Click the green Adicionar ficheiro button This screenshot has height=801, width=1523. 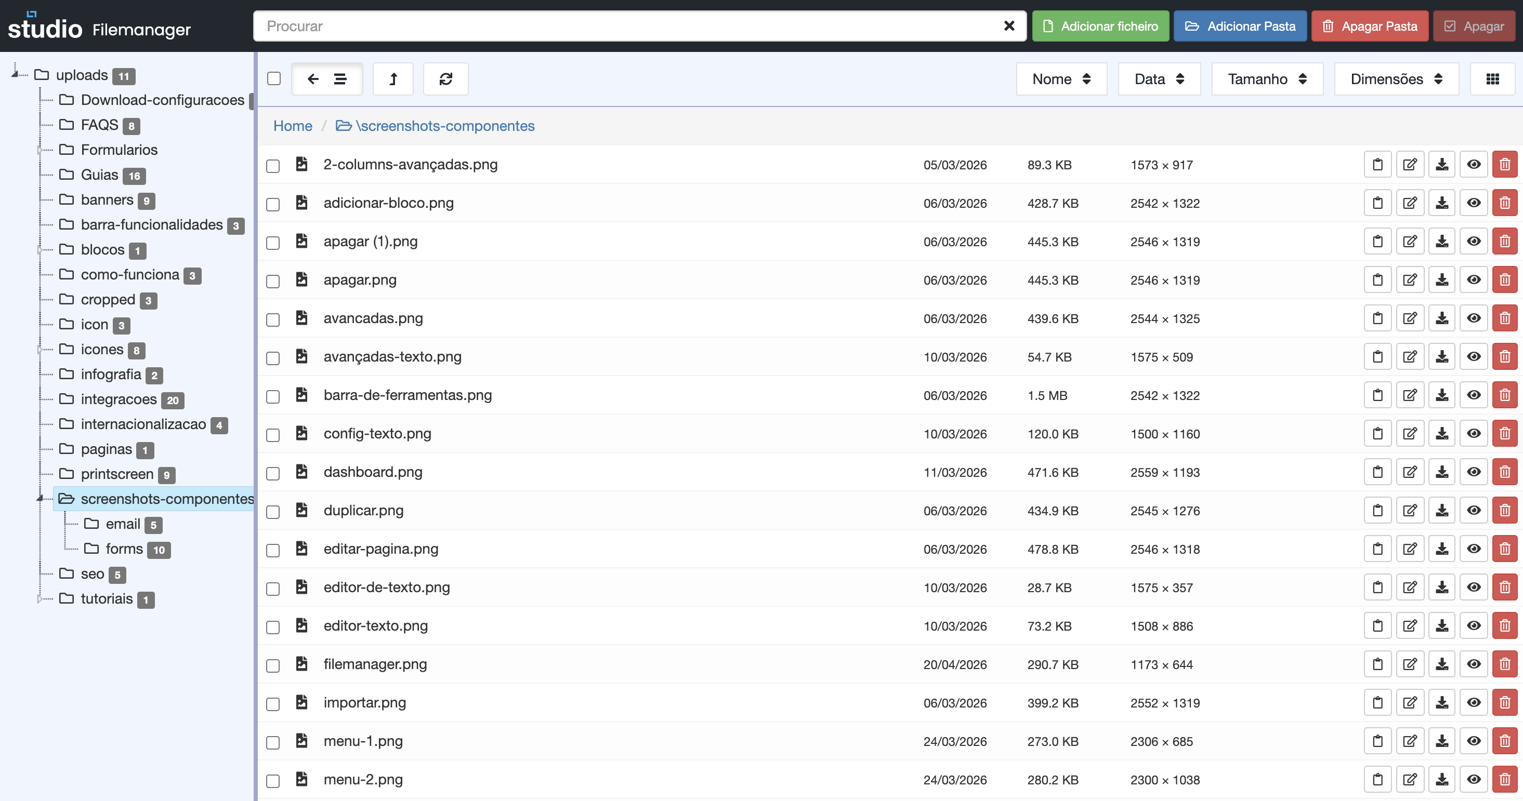click(x=1100, y=26)
